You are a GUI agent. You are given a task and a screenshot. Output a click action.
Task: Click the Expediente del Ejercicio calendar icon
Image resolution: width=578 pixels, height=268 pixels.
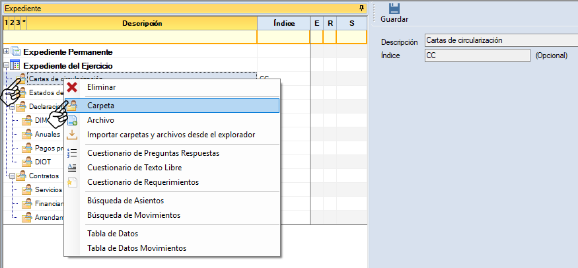pos(16,65)
